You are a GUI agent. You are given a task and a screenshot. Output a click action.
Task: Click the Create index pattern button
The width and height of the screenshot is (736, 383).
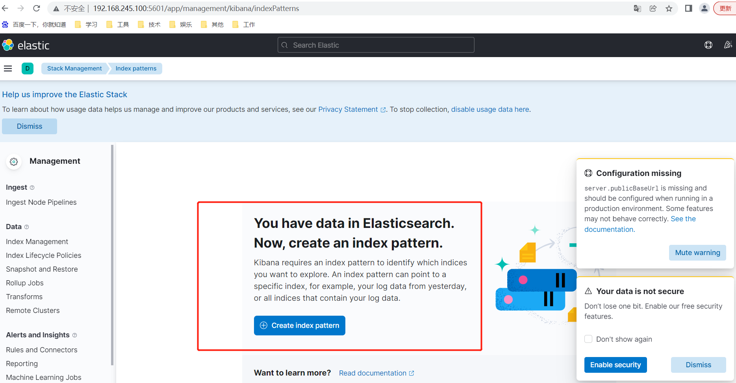[x=300, y=326]
